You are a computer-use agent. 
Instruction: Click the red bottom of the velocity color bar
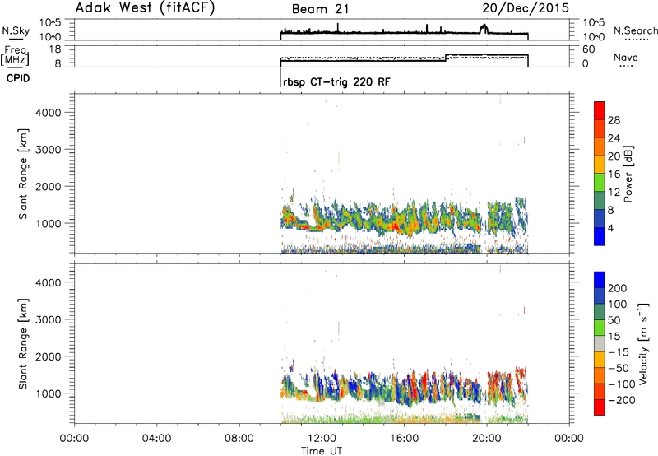pos(600,407)
